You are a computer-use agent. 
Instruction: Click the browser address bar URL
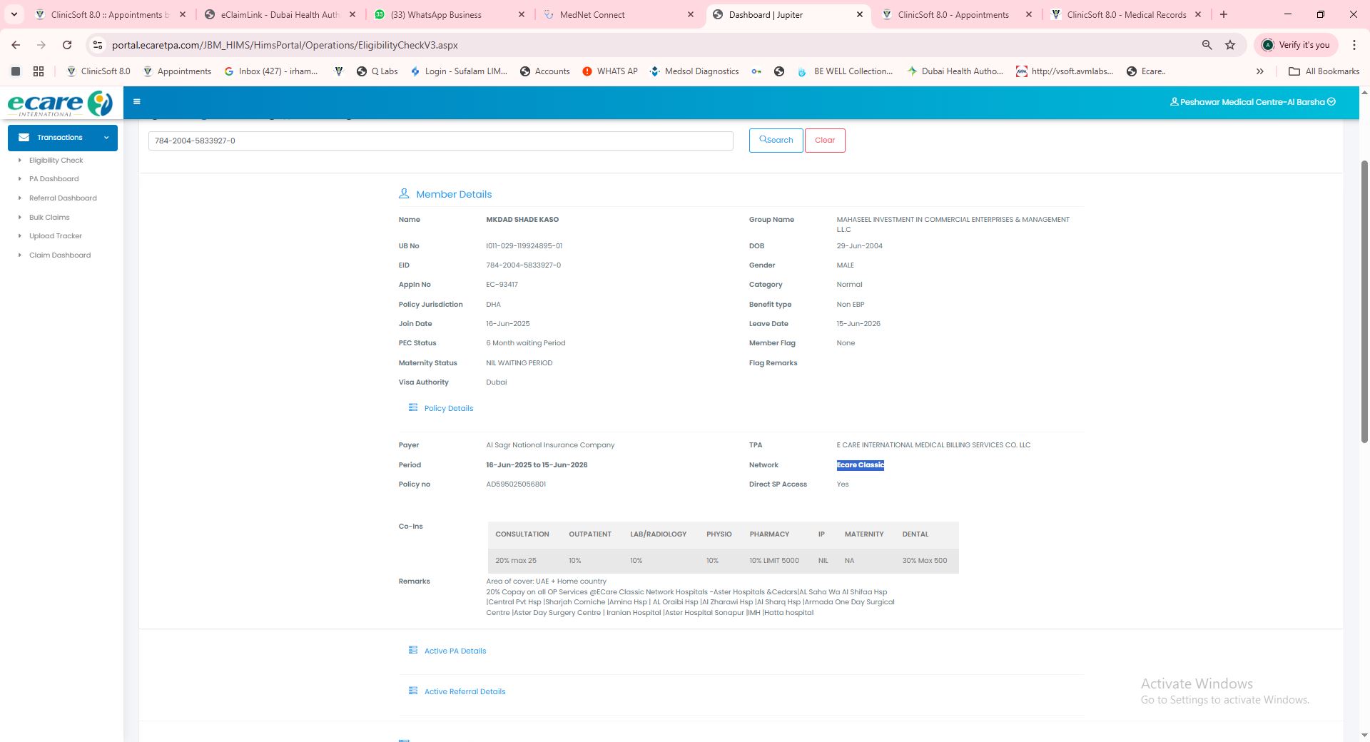(285, 45)
